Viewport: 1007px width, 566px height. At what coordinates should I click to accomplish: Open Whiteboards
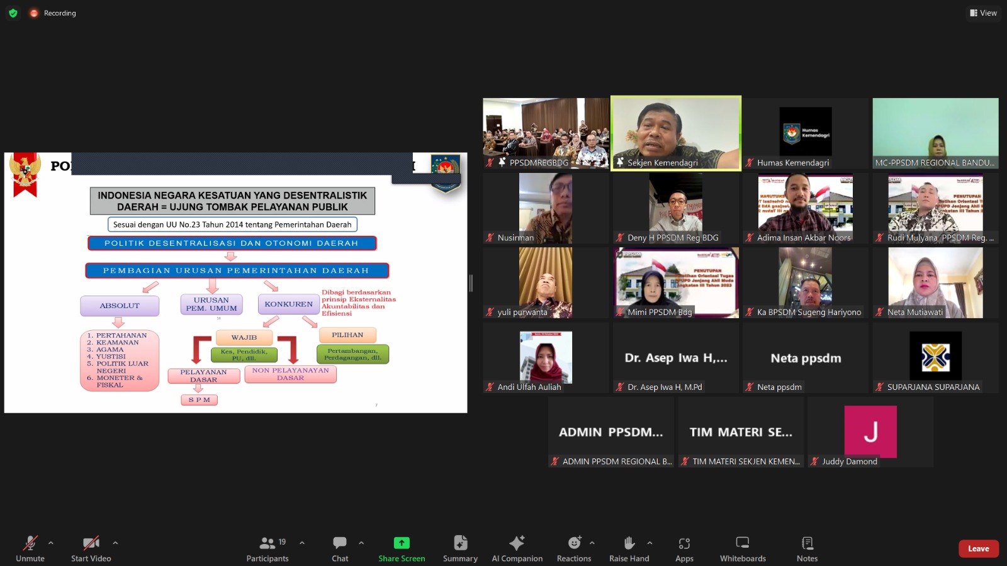click(x=743, y=548)
